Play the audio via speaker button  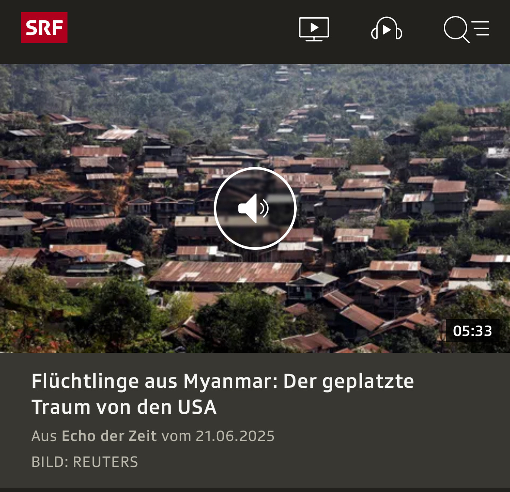point(255,208)
